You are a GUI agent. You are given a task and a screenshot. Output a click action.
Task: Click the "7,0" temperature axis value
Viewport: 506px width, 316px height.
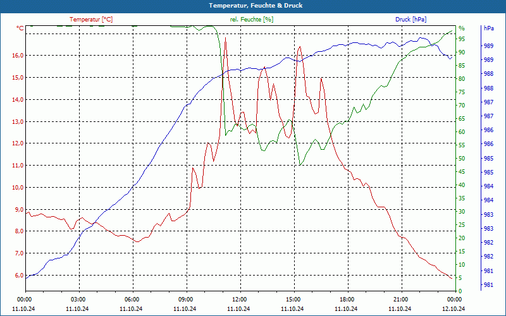click(x=20, y=253)
